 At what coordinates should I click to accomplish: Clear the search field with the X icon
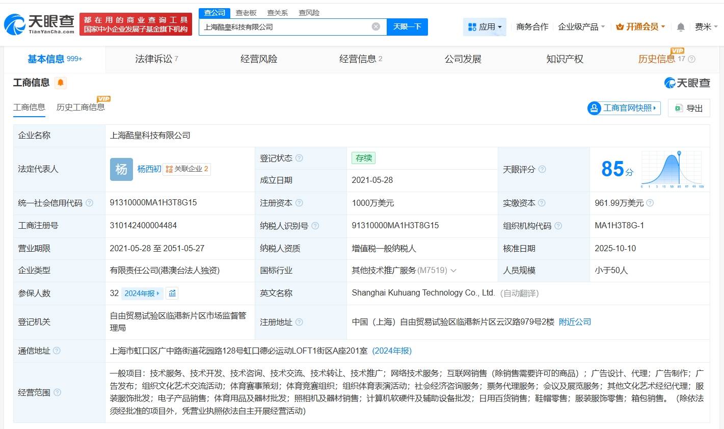click(x=376, y=26)
